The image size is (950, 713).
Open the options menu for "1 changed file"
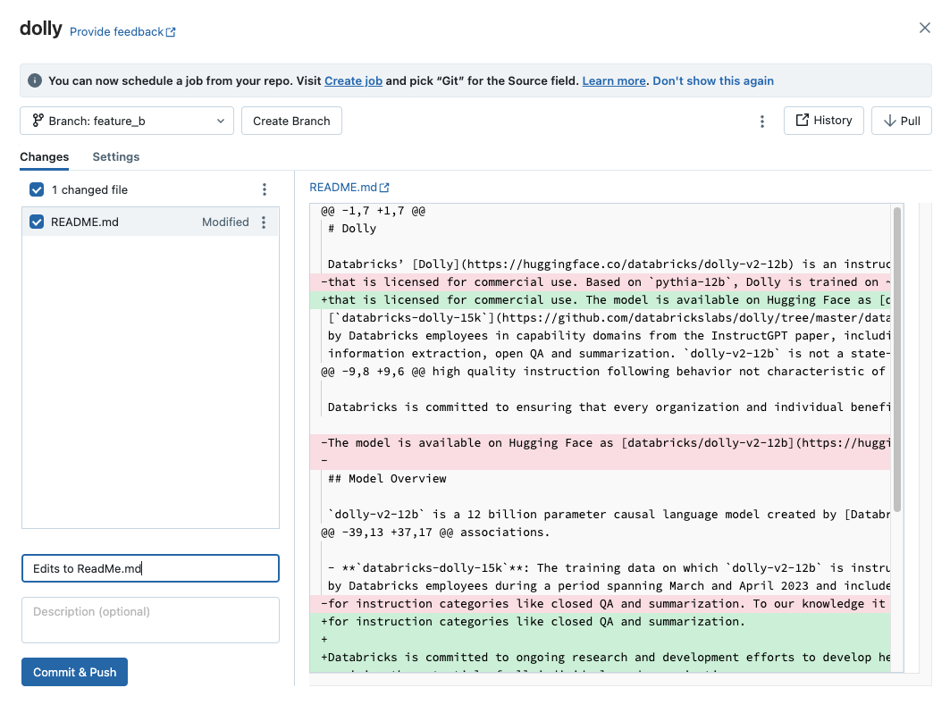pyautogui.click(x=264, y=189)
